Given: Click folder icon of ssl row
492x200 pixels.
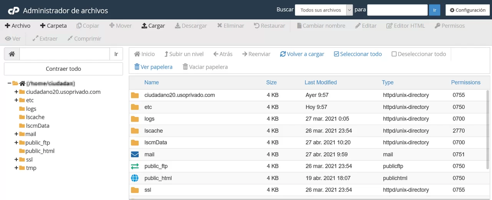Looking at the screenshot, I should [135, 190].
